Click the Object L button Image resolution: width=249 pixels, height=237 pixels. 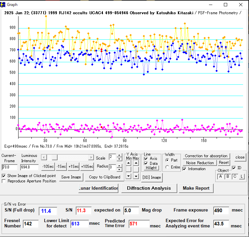(x=242, y=176)
